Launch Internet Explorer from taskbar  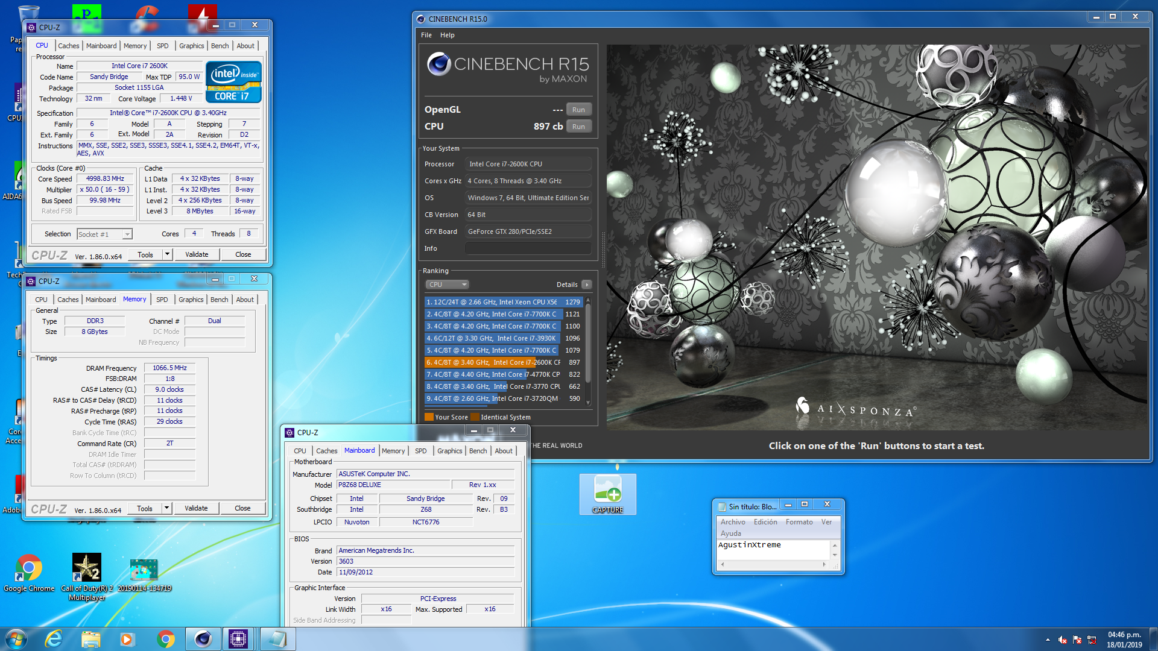tap(54, 639)
